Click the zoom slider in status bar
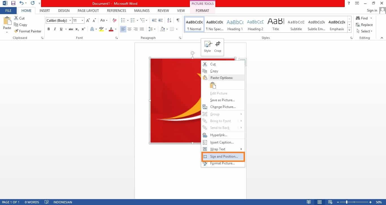This screenshot has width=386, height=205. coord(347,202)
